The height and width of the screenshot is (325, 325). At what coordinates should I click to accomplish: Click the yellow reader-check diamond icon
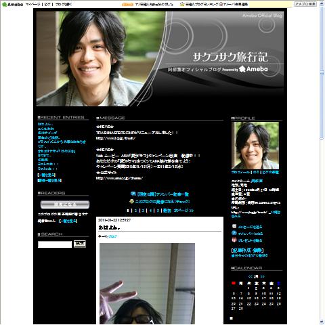click(x=132, y=201)
